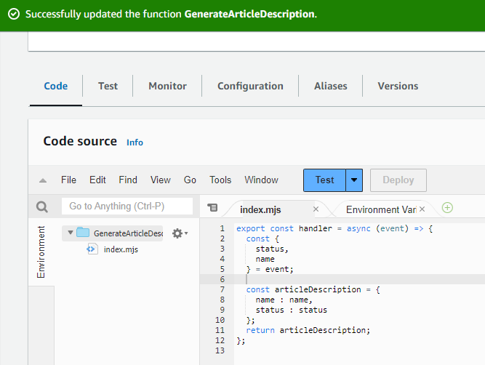Select the Environment Variables editor tab
485x365 pixels.
point(380,209)
